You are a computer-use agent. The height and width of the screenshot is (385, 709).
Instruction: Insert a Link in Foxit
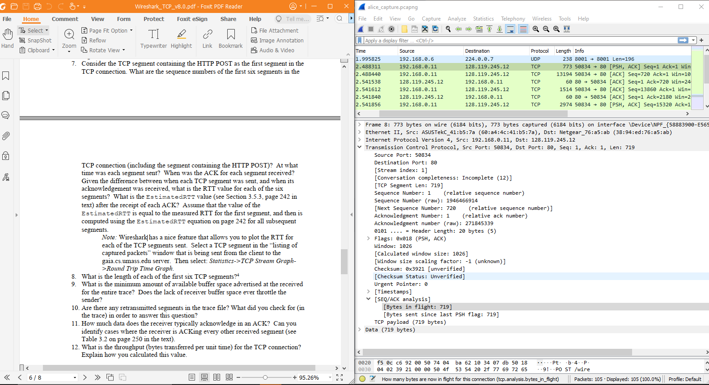tap(208, 38)
